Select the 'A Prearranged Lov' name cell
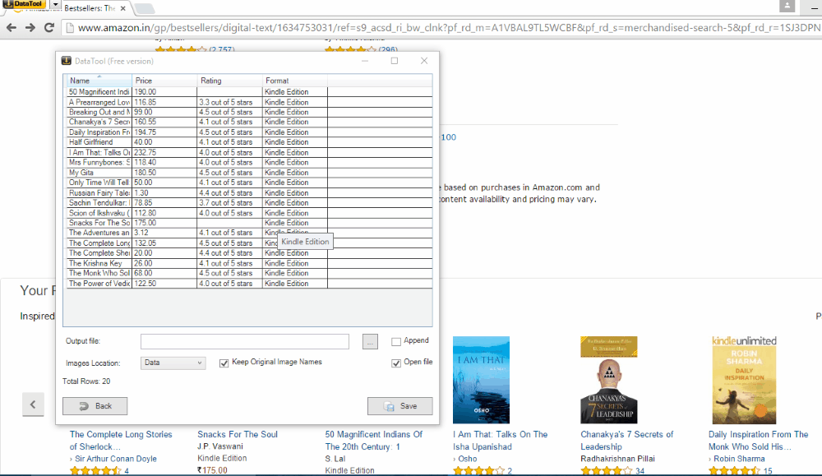 coord(99,102)
